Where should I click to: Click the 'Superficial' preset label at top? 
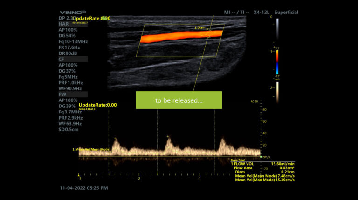(x=286, y=12)
